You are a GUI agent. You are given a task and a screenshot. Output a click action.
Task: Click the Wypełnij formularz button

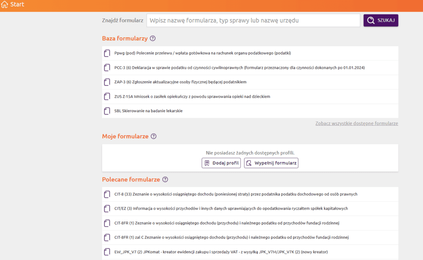point(271,163)
